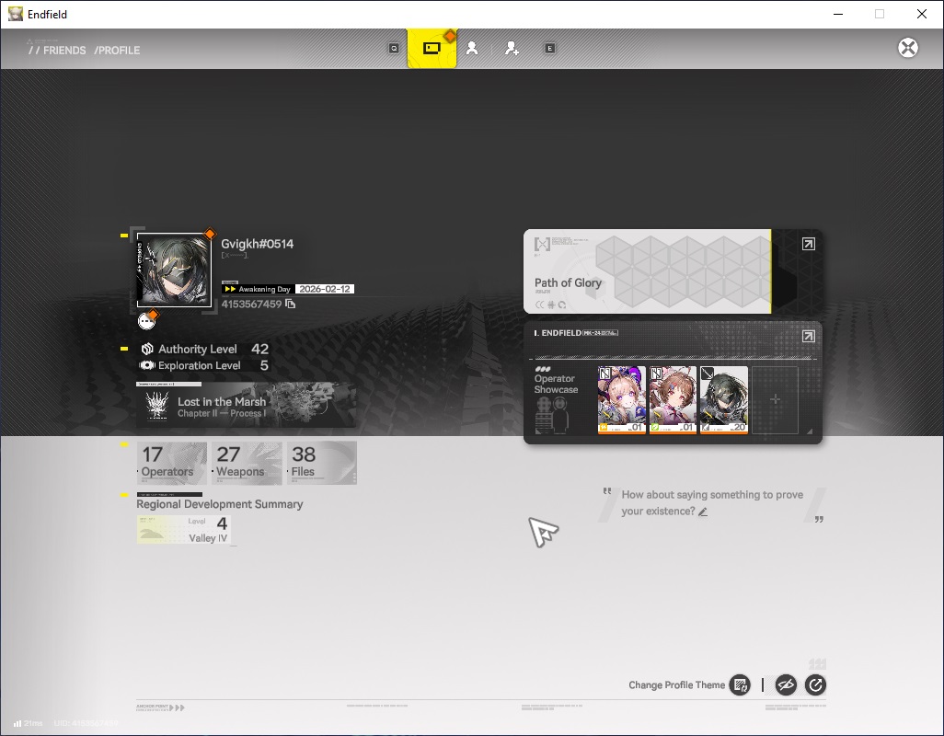Open the 38 Files stat tile
This screenshot has width=944, height=736.
pyautogui.click(x=321, y=463)
